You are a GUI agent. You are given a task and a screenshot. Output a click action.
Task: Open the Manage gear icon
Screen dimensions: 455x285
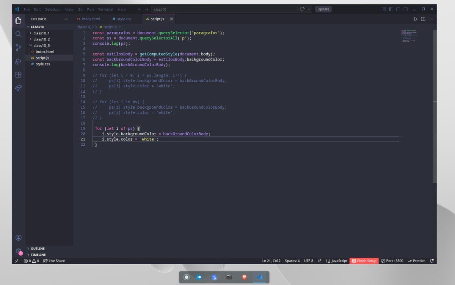click(18, 251)
